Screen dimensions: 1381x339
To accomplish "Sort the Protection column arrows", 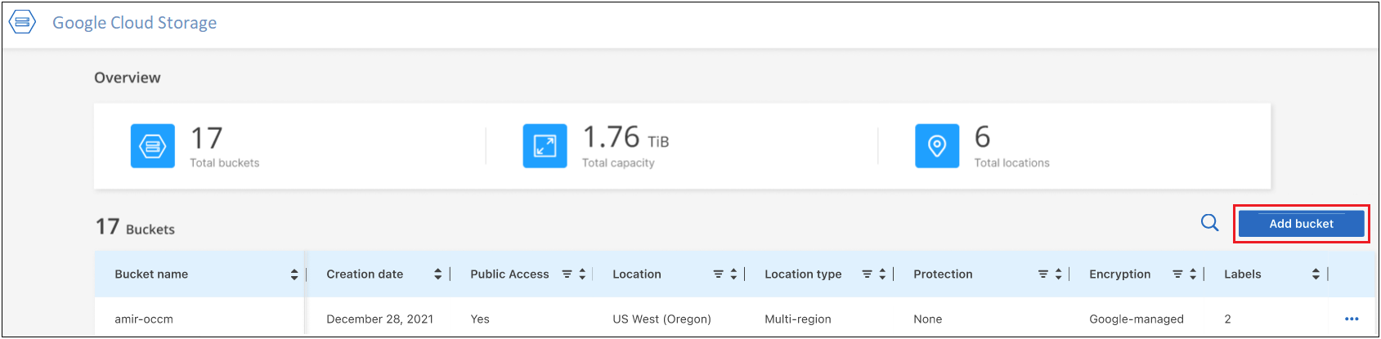I will click(x=1058, y=274).
